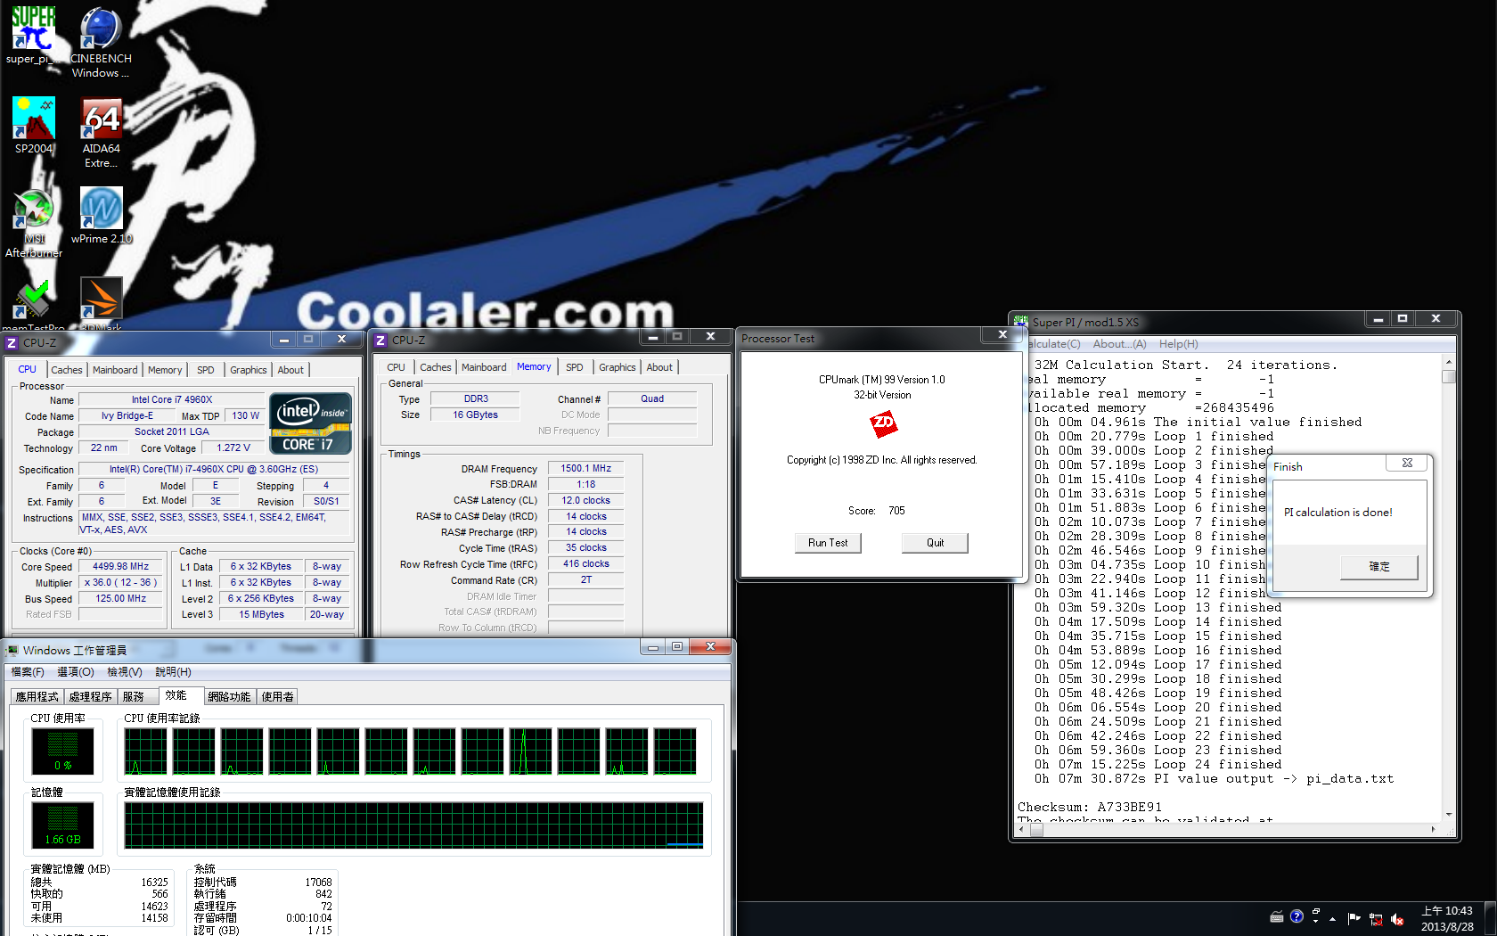Open the 選項(O) menu in Task Manager
Screen dimensions: 1497x936
76,672
